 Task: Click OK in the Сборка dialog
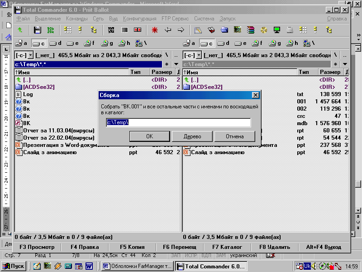click(x=150, y=136)
